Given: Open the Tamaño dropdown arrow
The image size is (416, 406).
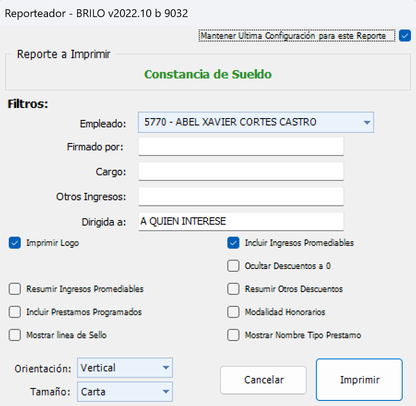Looking at the screenshot, I should [166, 391].
